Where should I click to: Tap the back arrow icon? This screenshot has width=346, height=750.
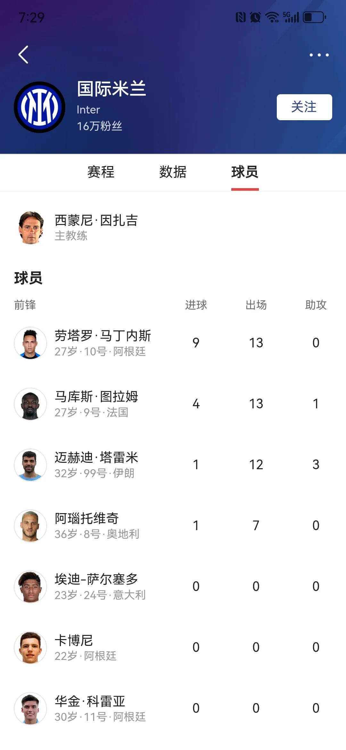pyautogui.click(x=23, y=54)
